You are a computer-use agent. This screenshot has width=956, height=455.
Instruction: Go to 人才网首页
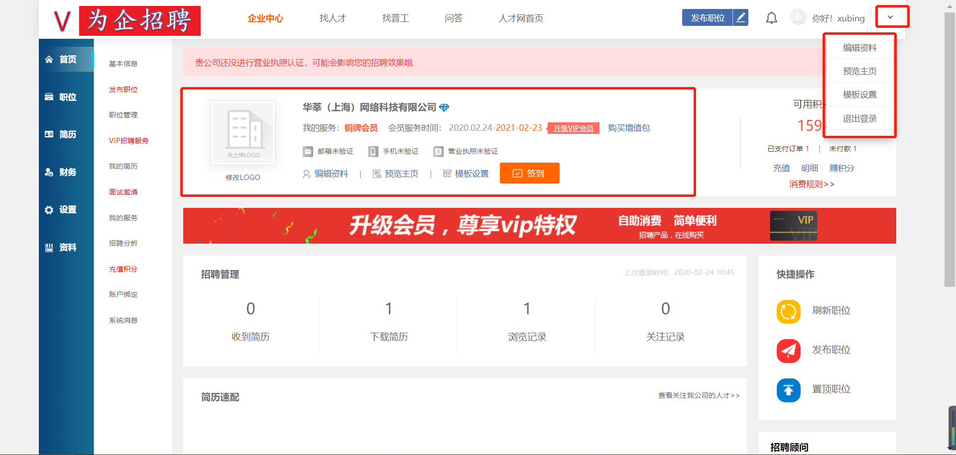(521, 18)
